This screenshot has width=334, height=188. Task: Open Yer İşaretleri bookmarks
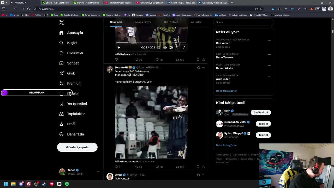(x=73, y=104)
